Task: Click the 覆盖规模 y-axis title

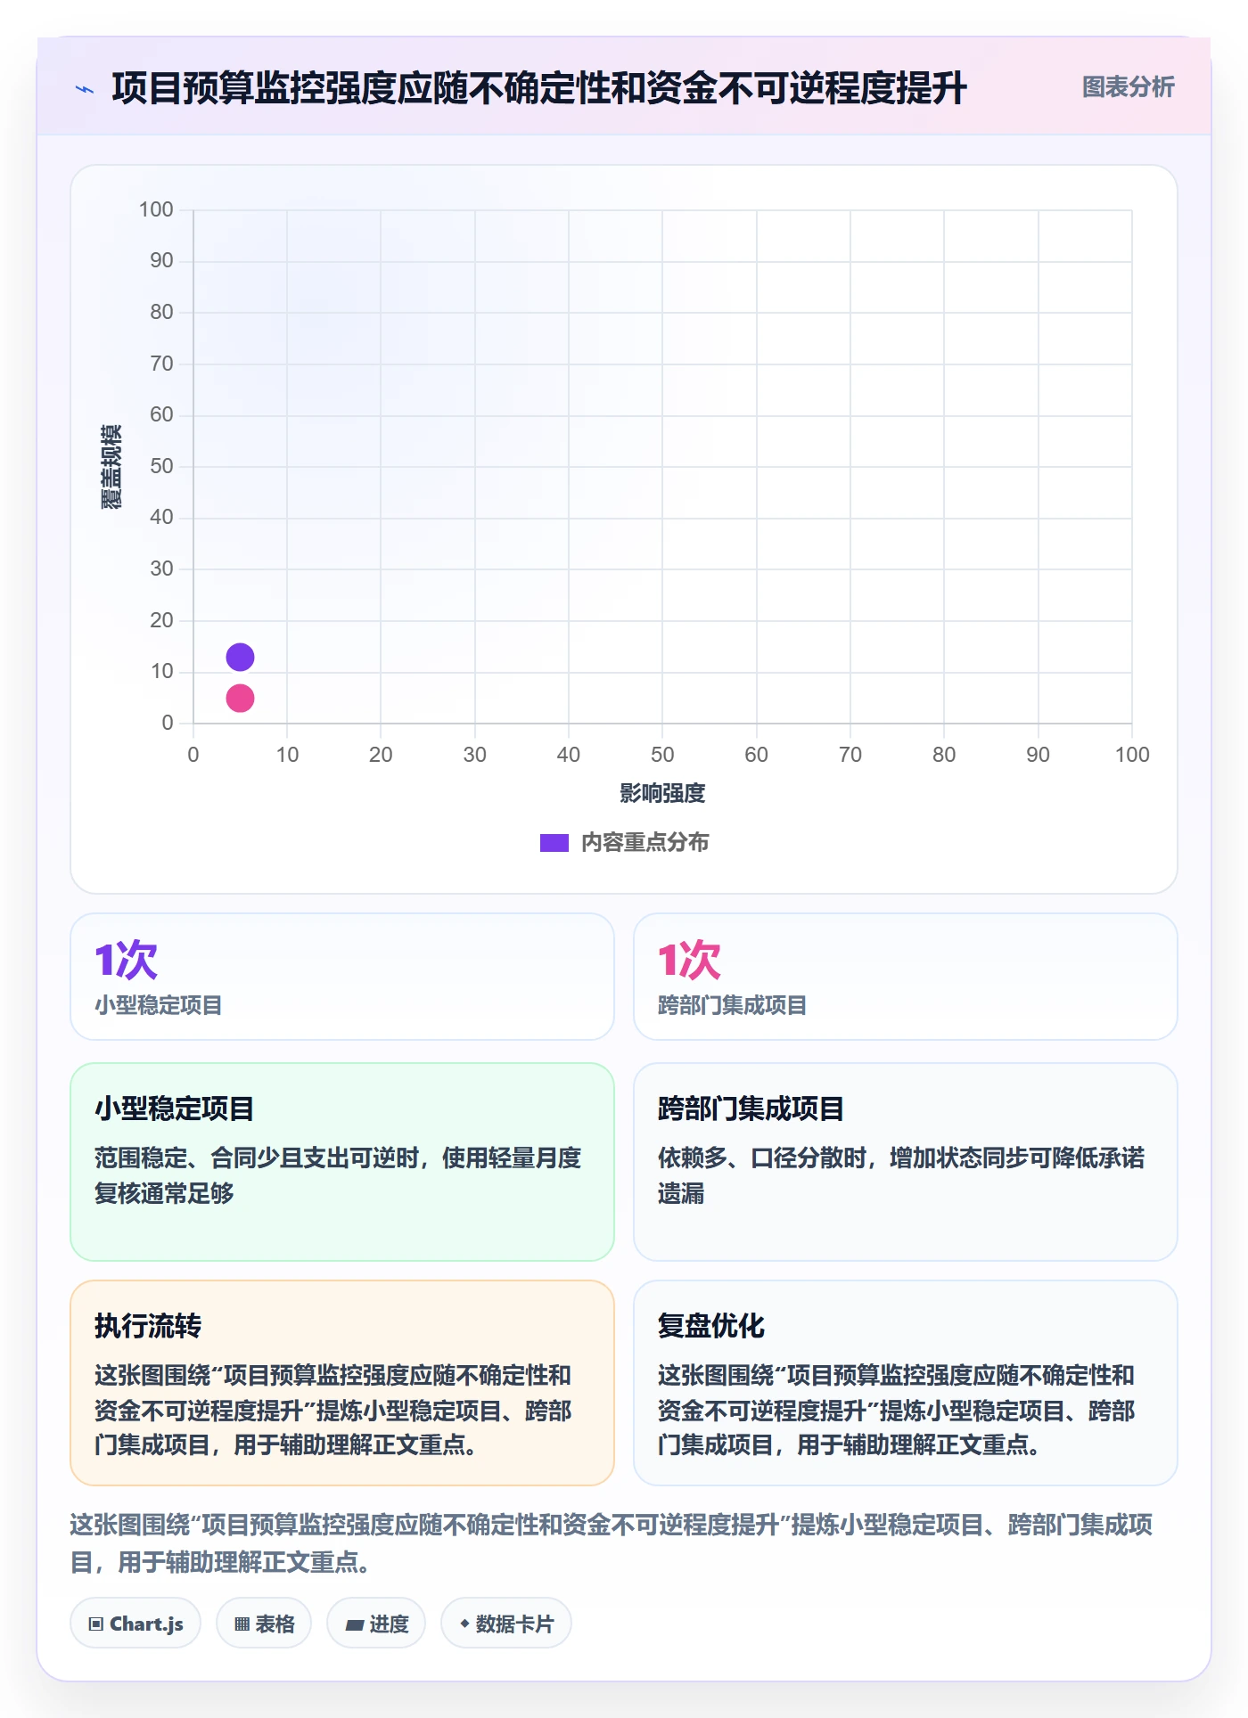Action: coord(111,467)
